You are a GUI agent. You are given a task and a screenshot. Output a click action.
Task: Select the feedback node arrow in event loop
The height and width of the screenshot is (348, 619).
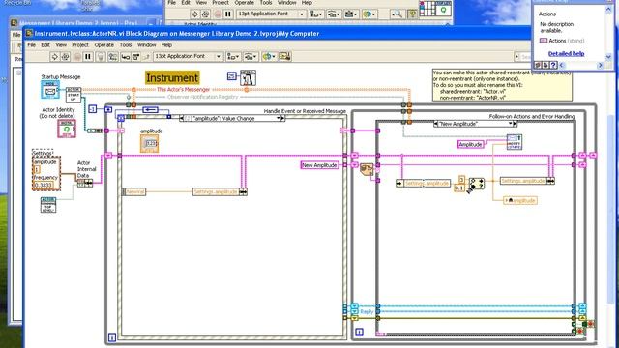pyautogui.click(x=150, y=109)
